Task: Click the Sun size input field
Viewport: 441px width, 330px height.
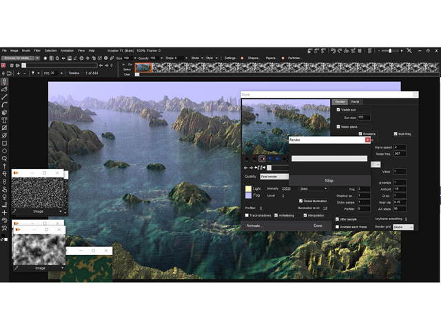Action: 364,118
